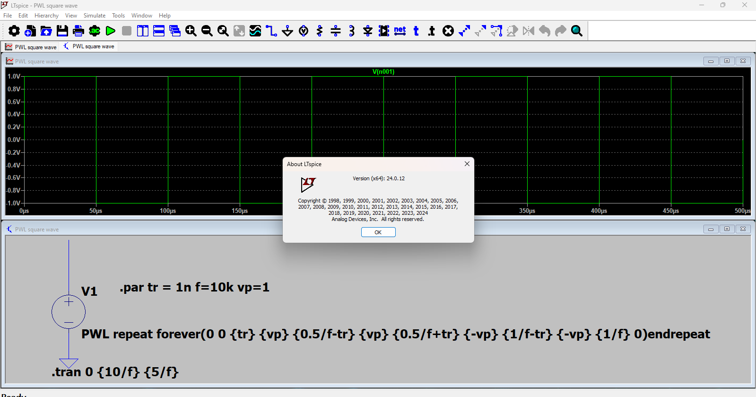The height and width of the screenshot is (397, 756).
Task: Select the Voltage Source tool
Action: pyautogui.click(x=304, y=31)
